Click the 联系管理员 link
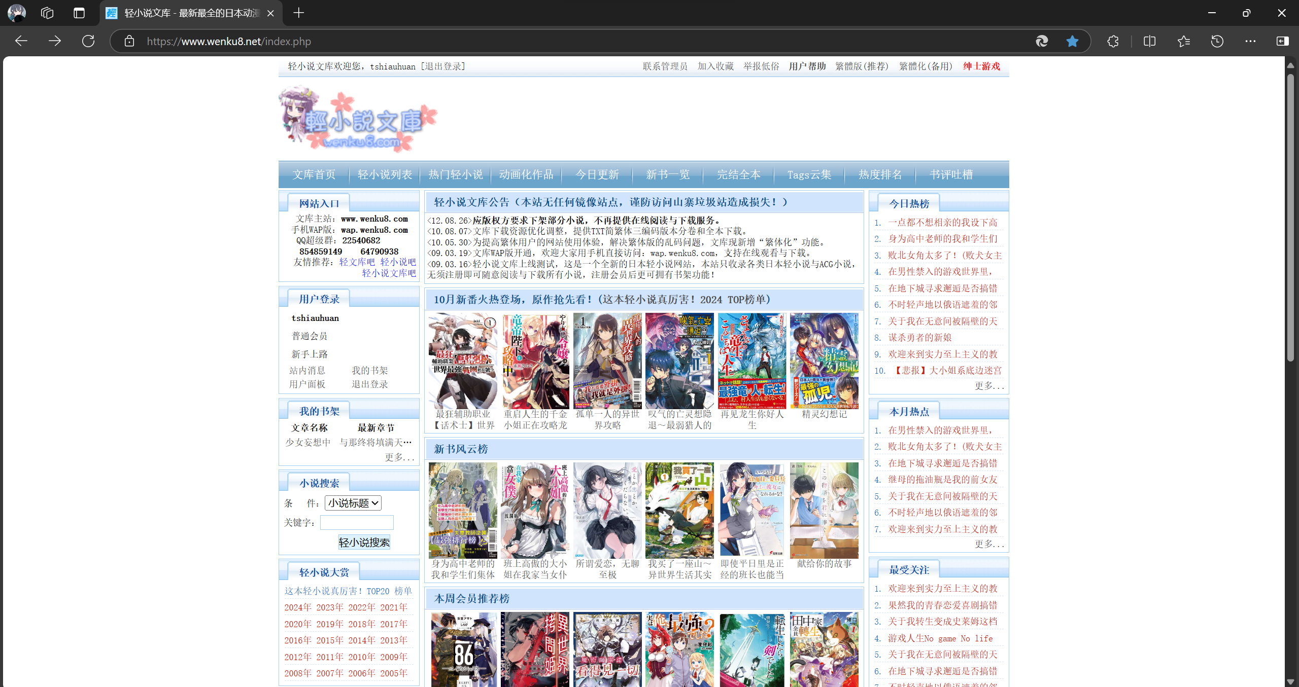1299x687 pixels. 665,66
